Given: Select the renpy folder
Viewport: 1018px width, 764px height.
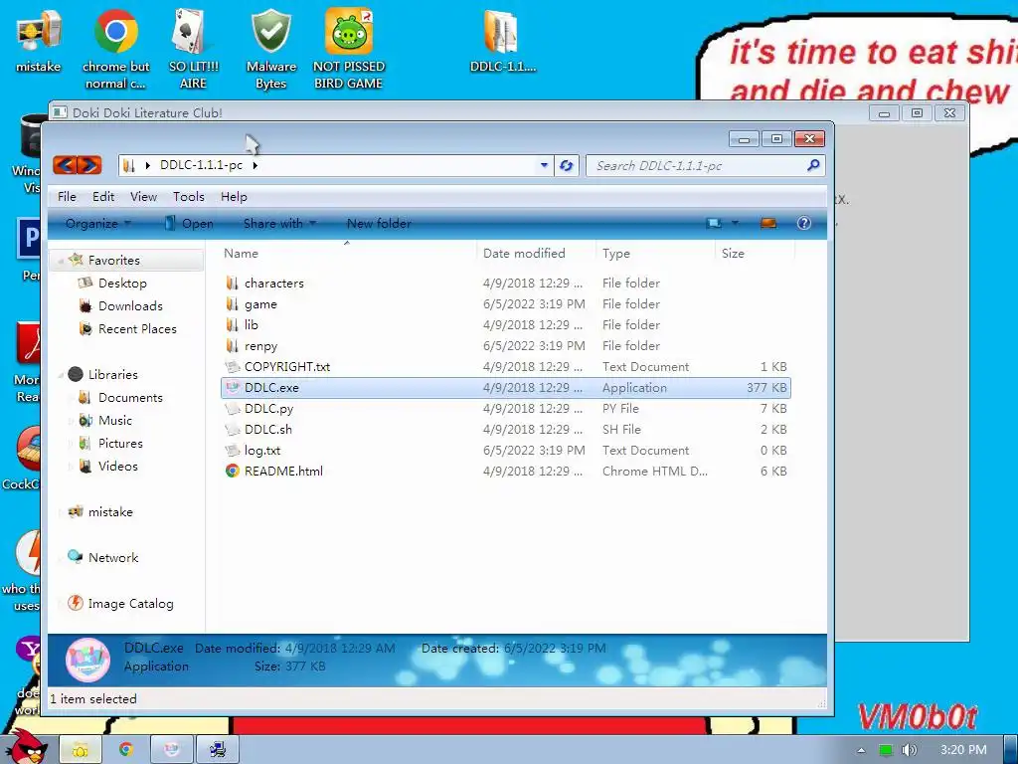Looking at the screenshot, I should point(260,345).
